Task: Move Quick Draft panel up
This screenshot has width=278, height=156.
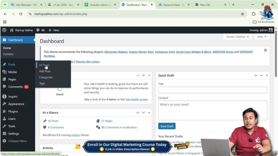Action: pyautogui.click(x=256, y=76)
